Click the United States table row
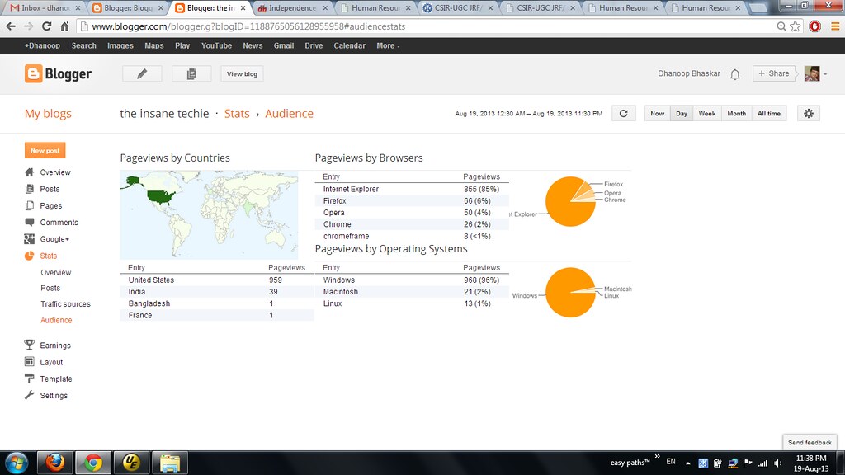The width and height of the screenshot is (845, 475). click(217, 280)
